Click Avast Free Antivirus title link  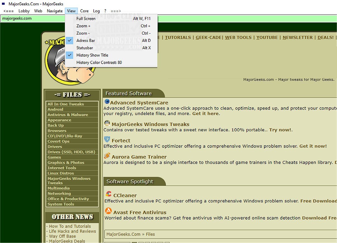tap(140, 212)
